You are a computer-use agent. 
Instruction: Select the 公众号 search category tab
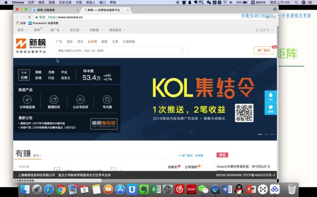[92, 42]
